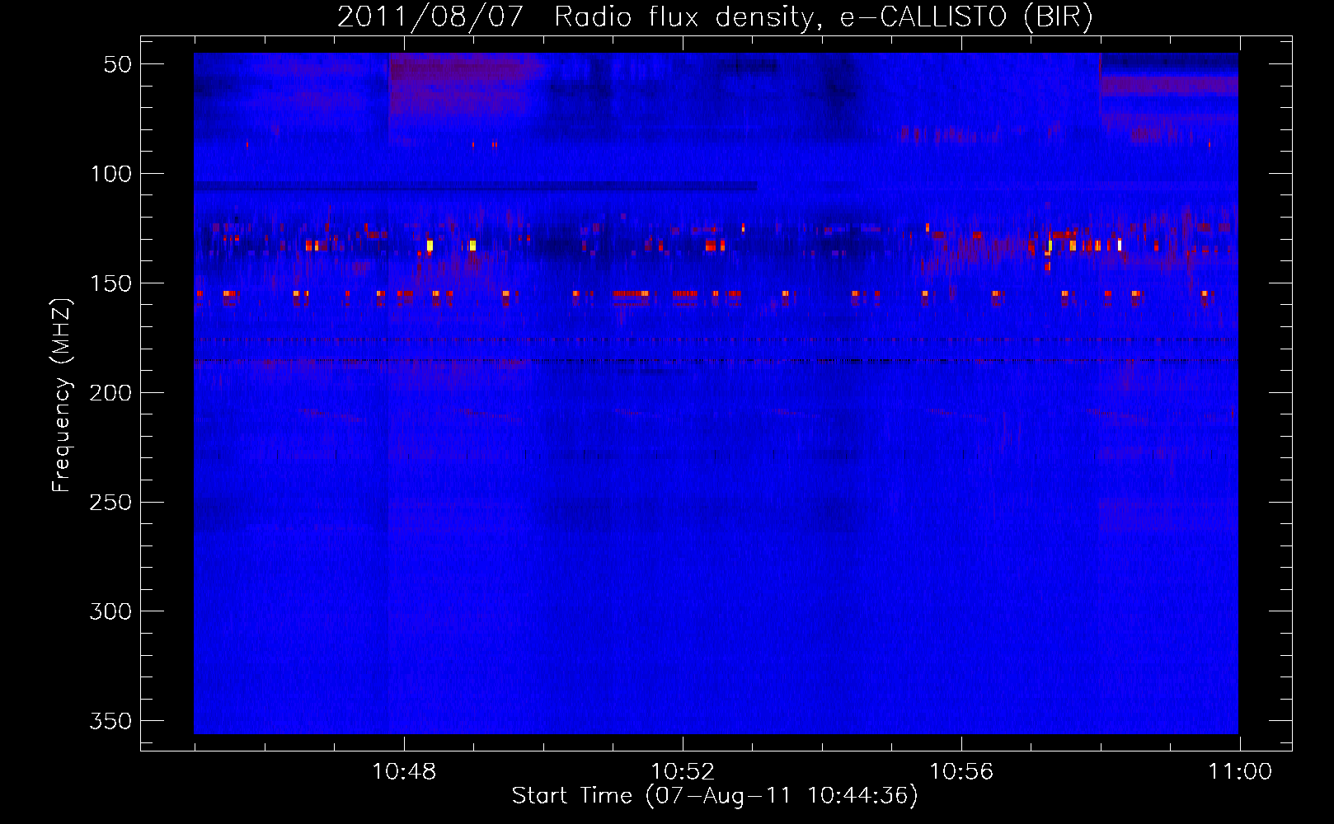Image resolution: width=1334 pixels, height=824 pixels.
Task: Click the plot title "2011/08/07 Radio flux density, e-CALLISTO (BIR)"
Action: point(715,16)
